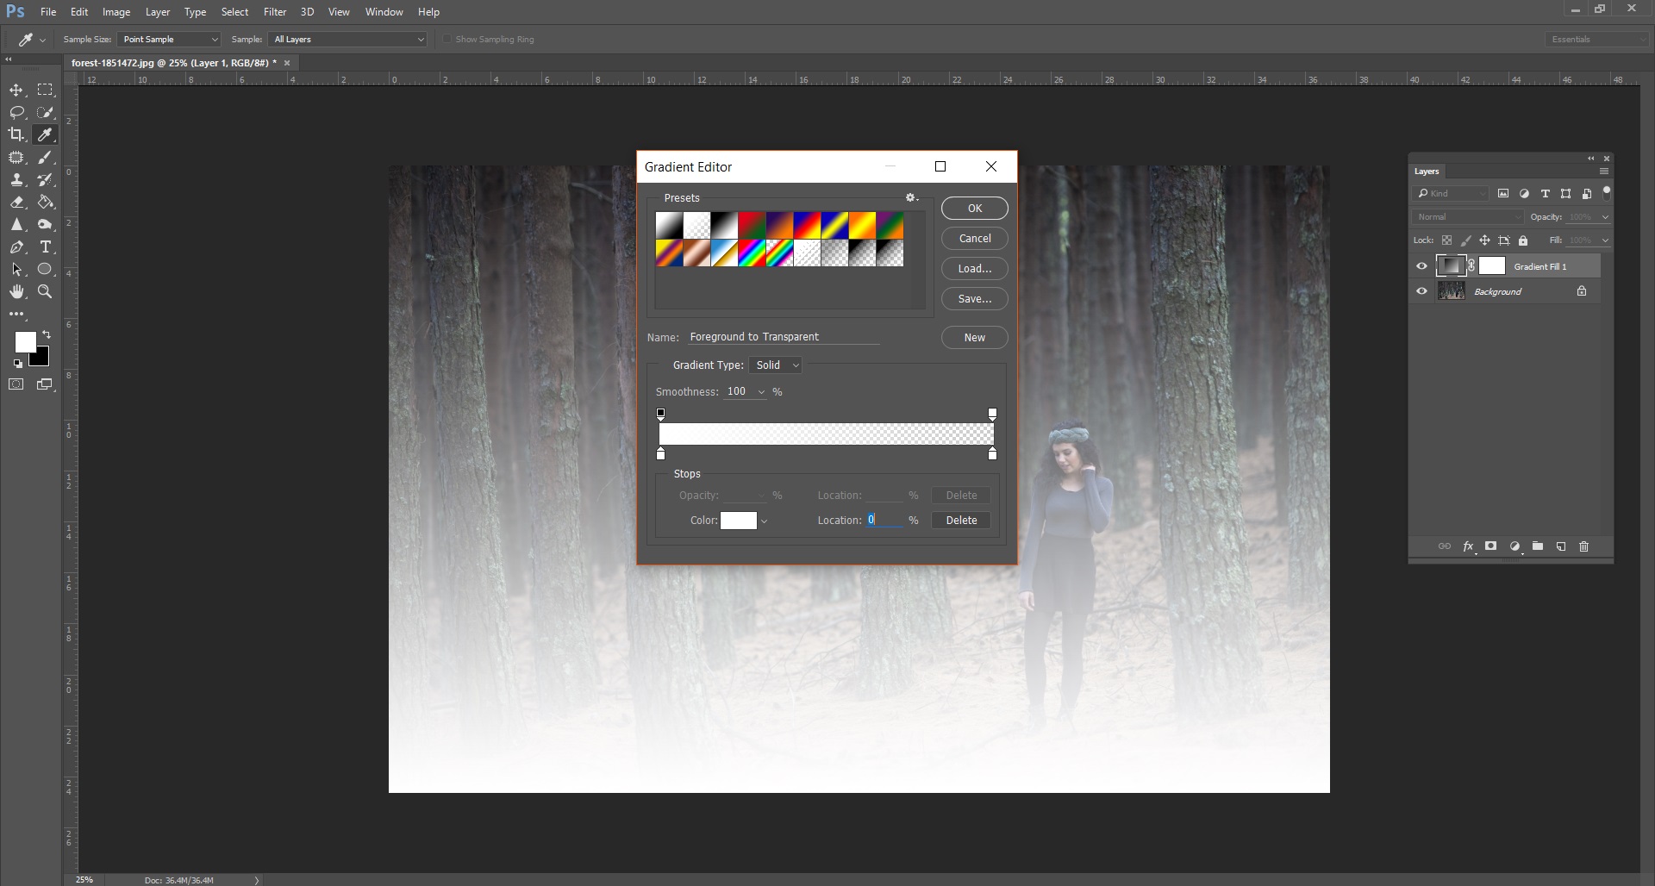Open the Sample Size dropdown
This screenshot has height=886, width=1655.
pos(169,39)
